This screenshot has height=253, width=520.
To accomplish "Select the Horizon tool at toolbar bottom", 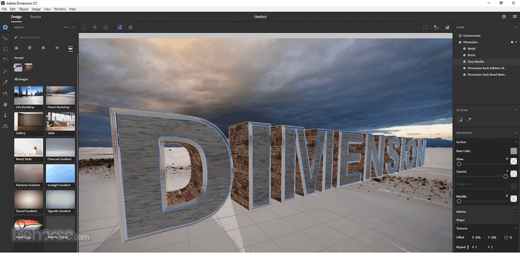I will [x=5, y=126].
